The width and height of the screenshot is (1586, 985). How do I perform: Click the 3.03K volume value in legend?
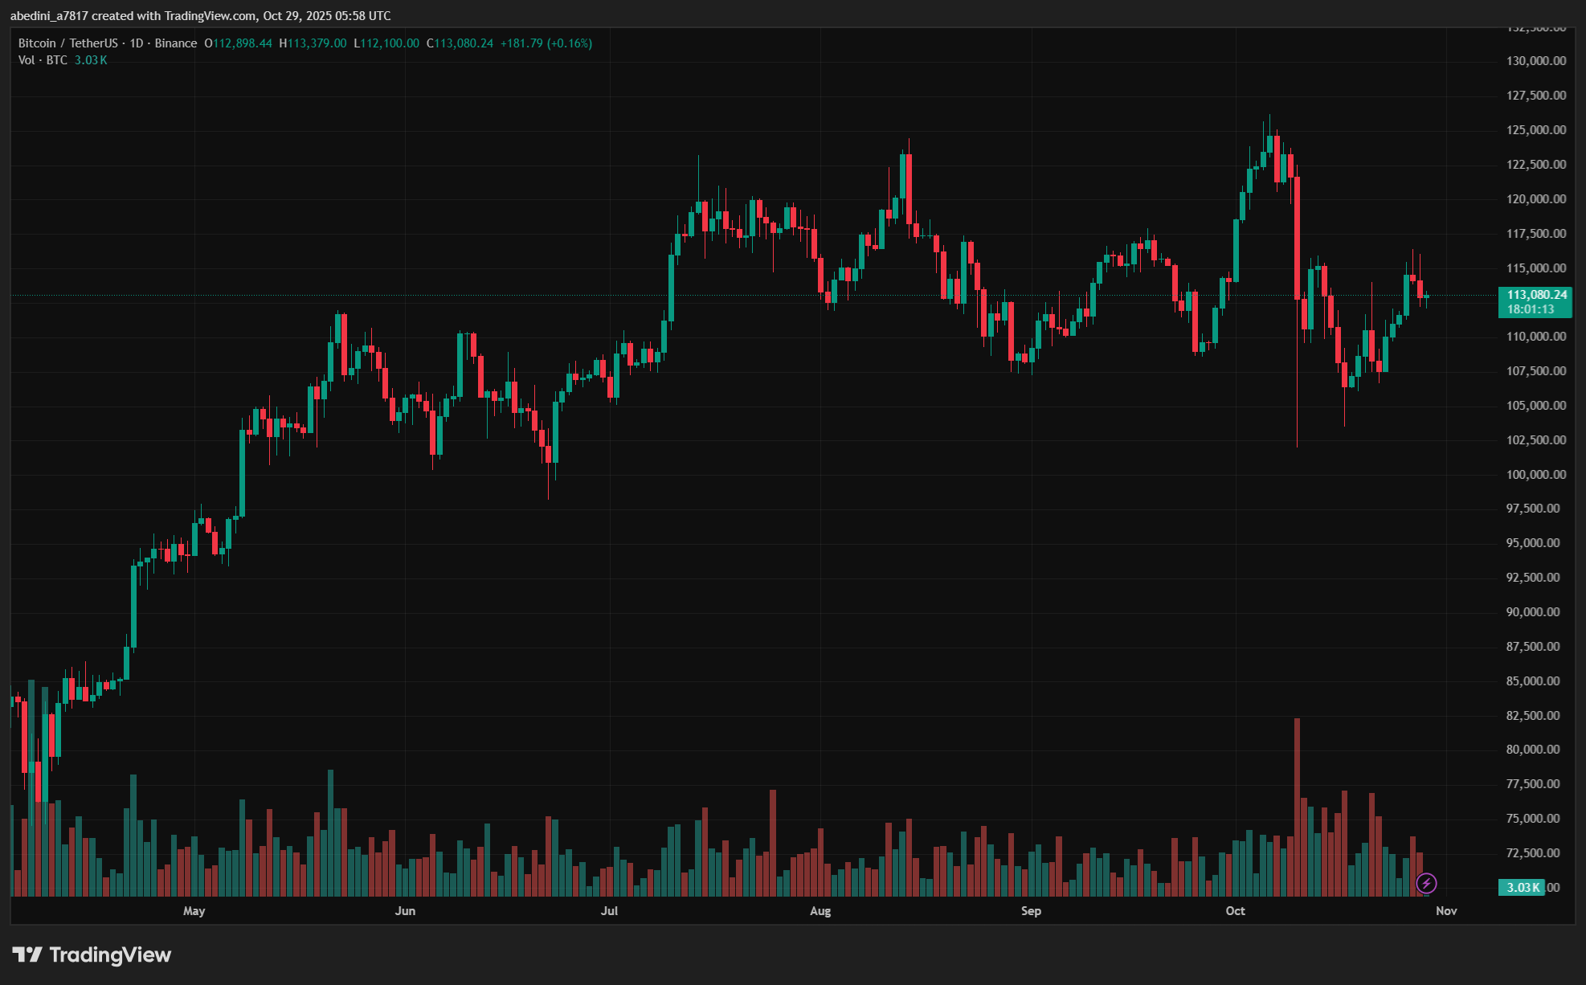pos(91,60)
